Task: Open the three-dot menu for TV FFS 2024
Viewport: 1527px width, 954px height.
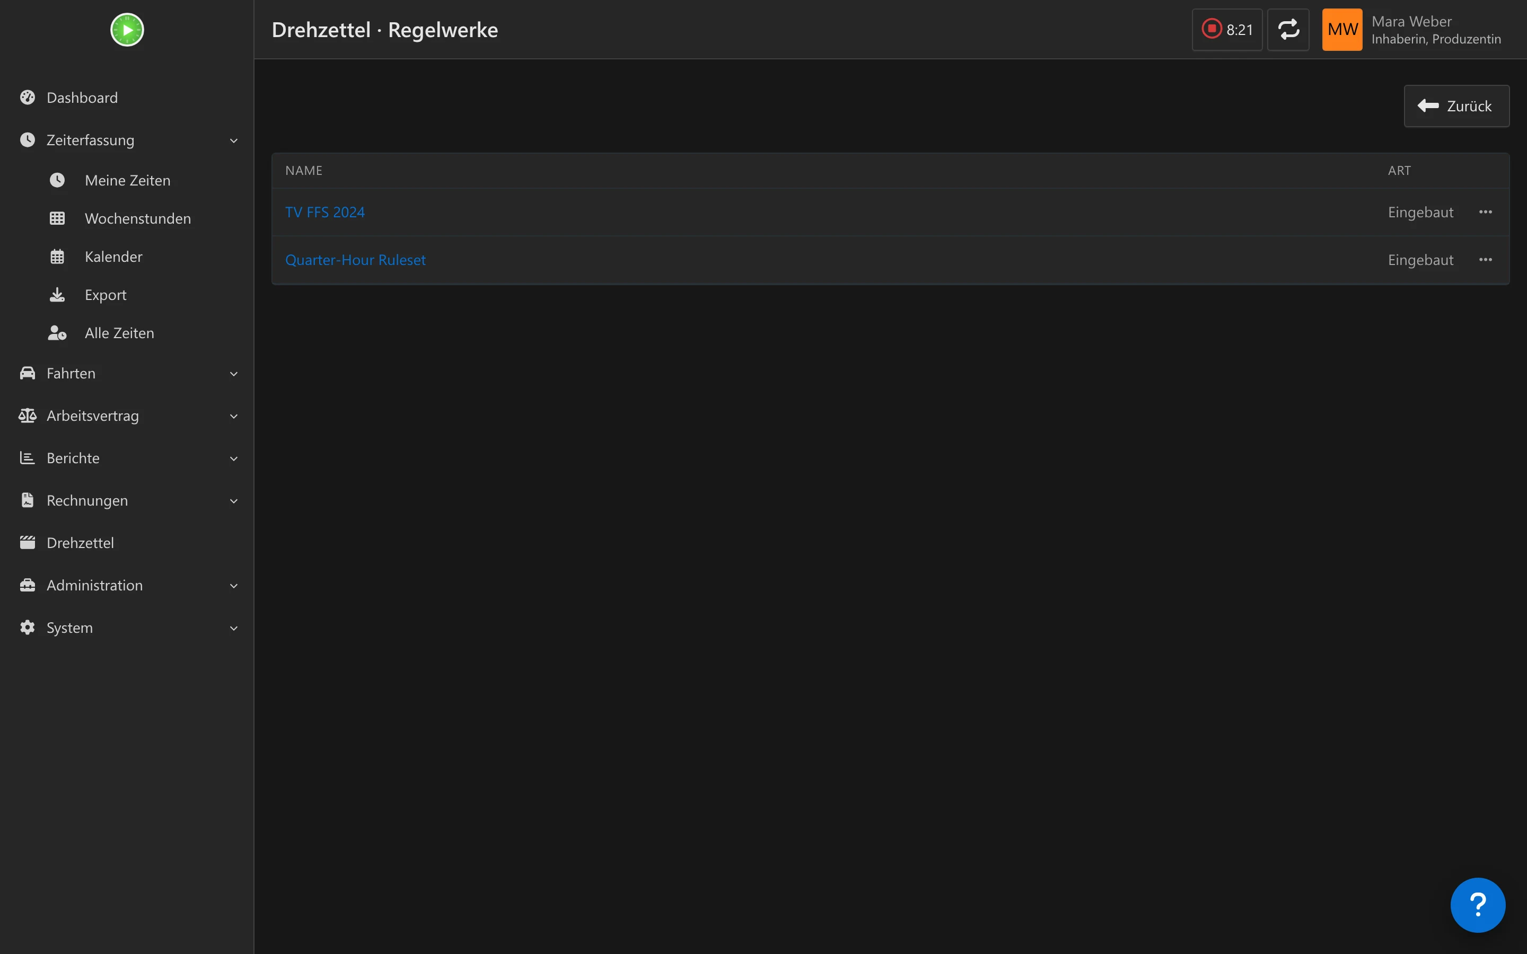Action: coord(1485,212)
